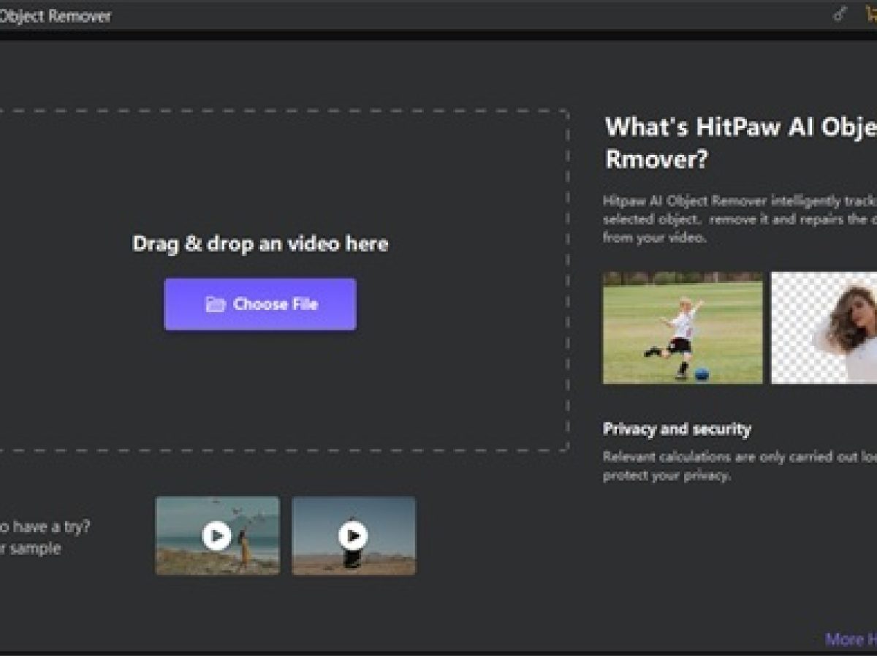Open the shopping cart icon in title bar

(x=870, y=15)
